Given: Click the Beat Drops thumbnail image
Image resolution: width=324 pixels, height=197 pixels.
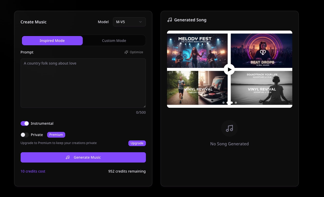Looking at the screenshot, I should [x=261, y=51].
